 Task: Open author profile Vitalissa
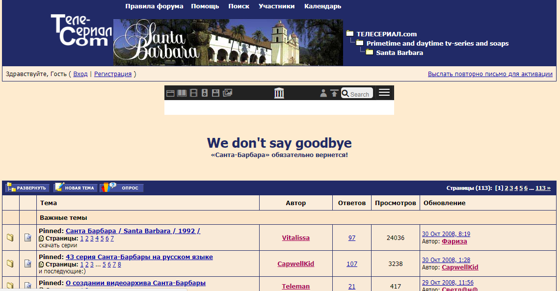tap(296, 238)
